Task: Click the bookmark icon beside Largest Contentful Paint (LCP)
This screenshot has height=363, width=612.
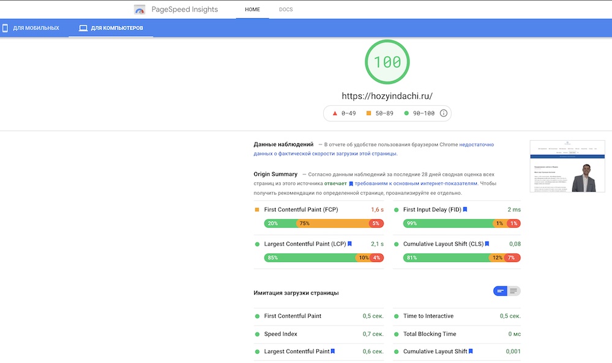Action: pyautogui.click(x=349, y=244)
